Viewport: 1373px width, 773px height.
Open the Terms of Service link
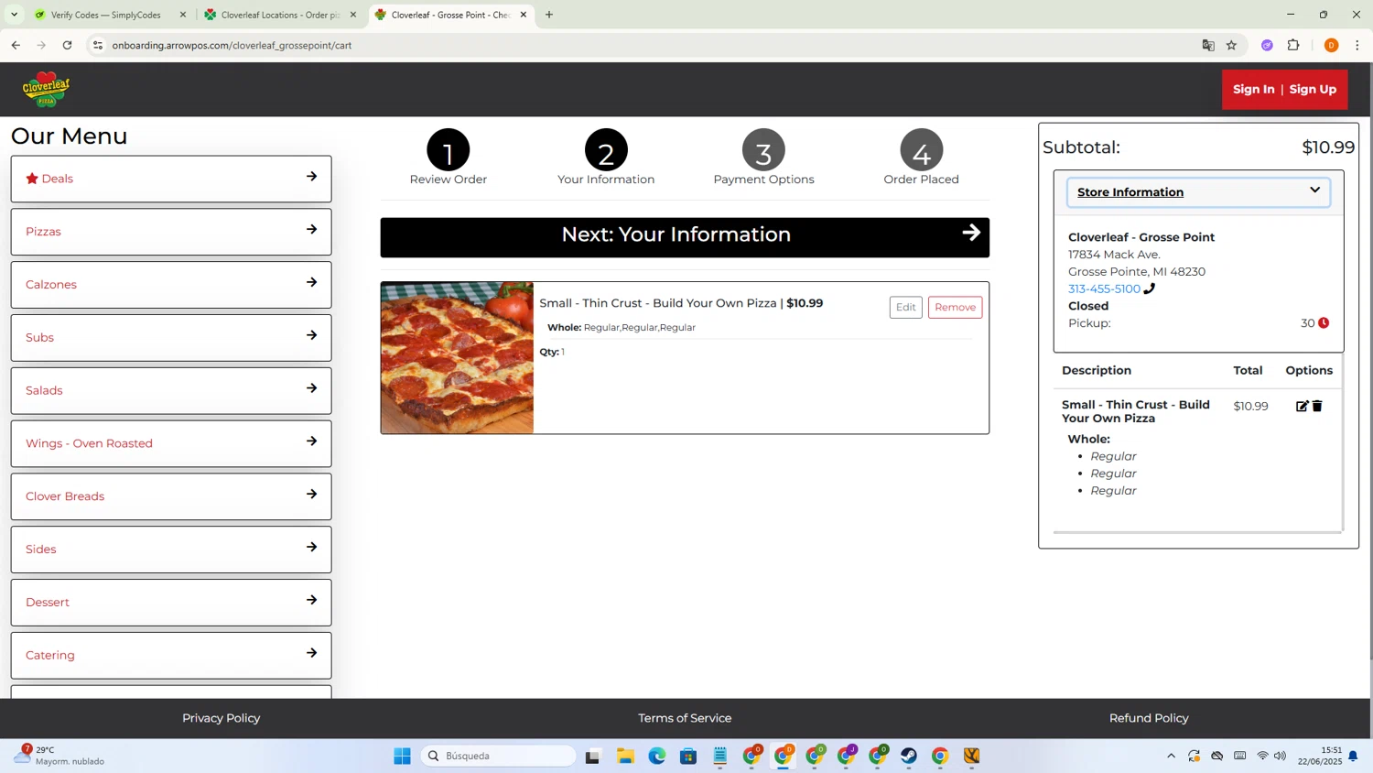click(x=685, y=718)
